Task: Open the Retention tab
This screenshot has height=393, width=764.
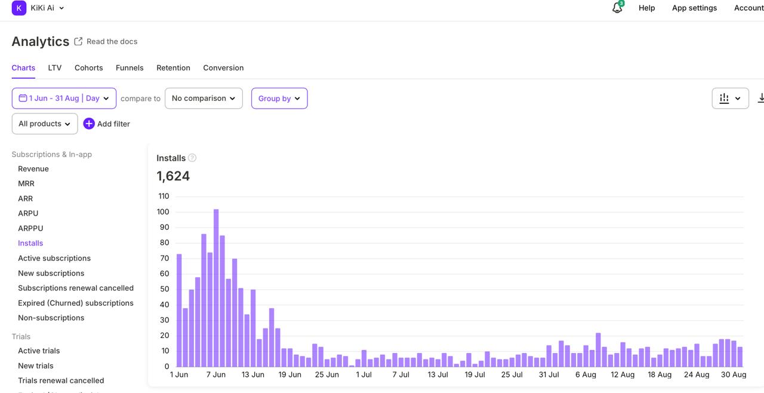Action: [x=173, y=67]
